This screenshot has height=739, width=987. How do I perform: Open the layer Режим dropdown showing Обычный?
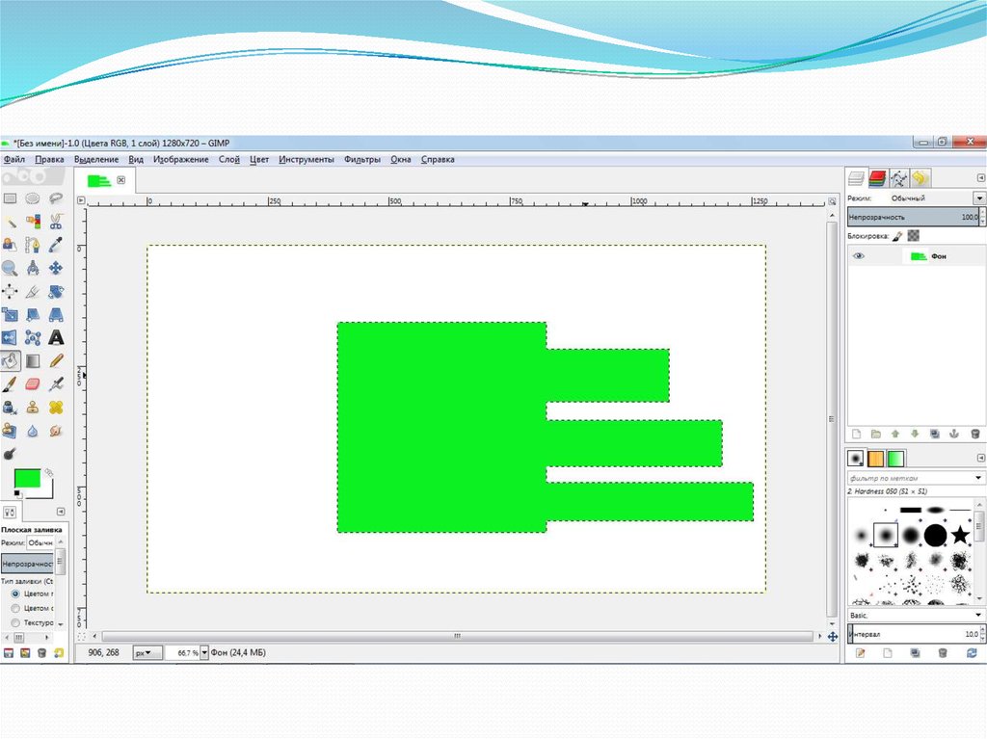click(979, 198)
